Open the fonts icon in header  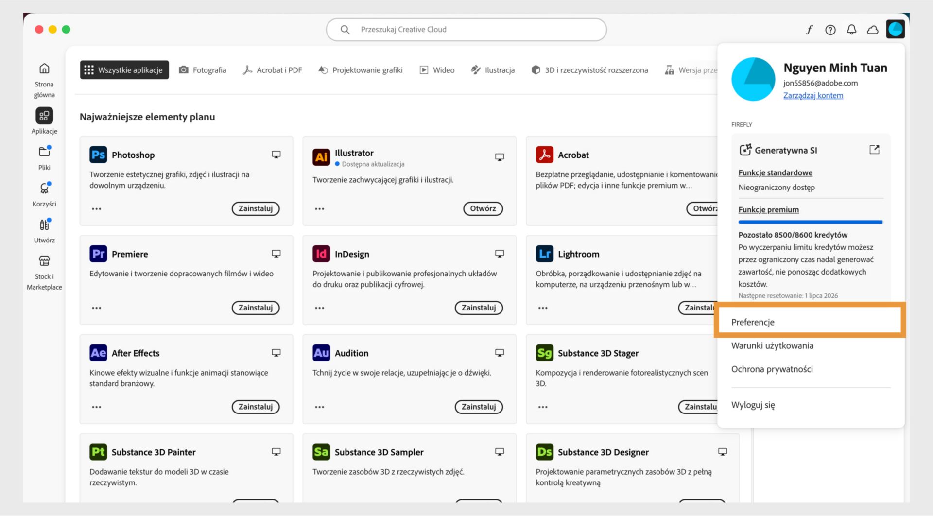click(x=809, y=30)
